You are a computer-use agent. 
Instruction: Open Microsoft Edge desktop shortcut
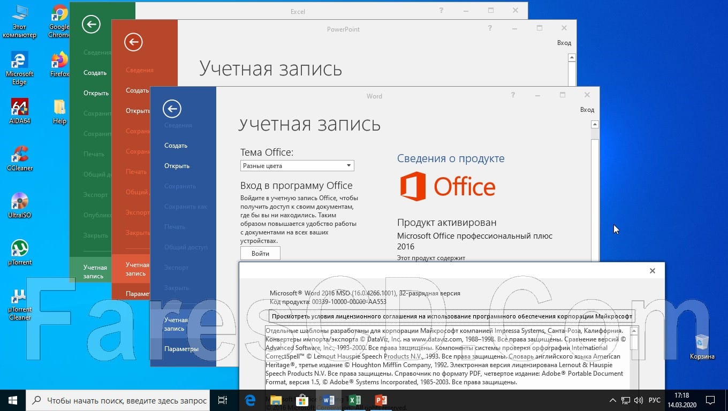[19, 68]
